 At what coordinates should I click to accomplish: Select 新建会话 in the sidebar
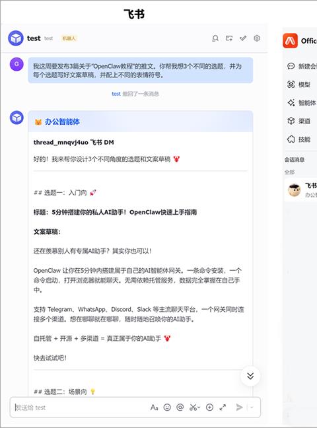(302, 66)
